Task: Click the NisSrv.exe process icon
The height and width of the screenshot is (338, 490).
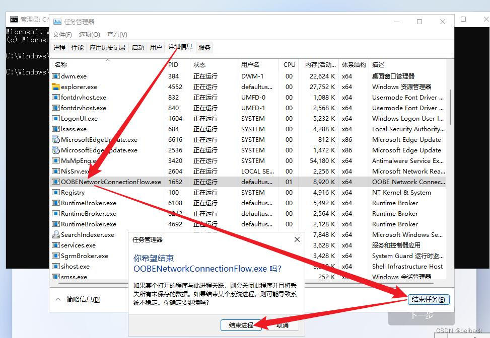Action: 55,172
